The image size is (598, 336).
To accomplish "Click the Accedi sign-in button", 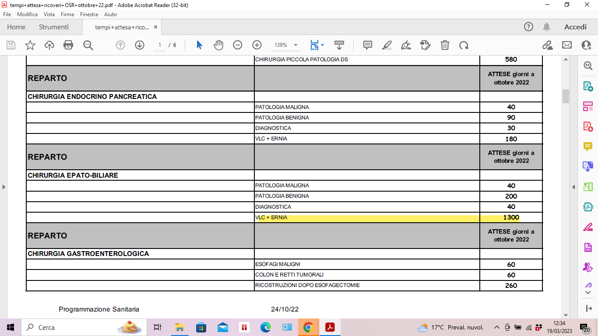I will [x=575, y=27].
